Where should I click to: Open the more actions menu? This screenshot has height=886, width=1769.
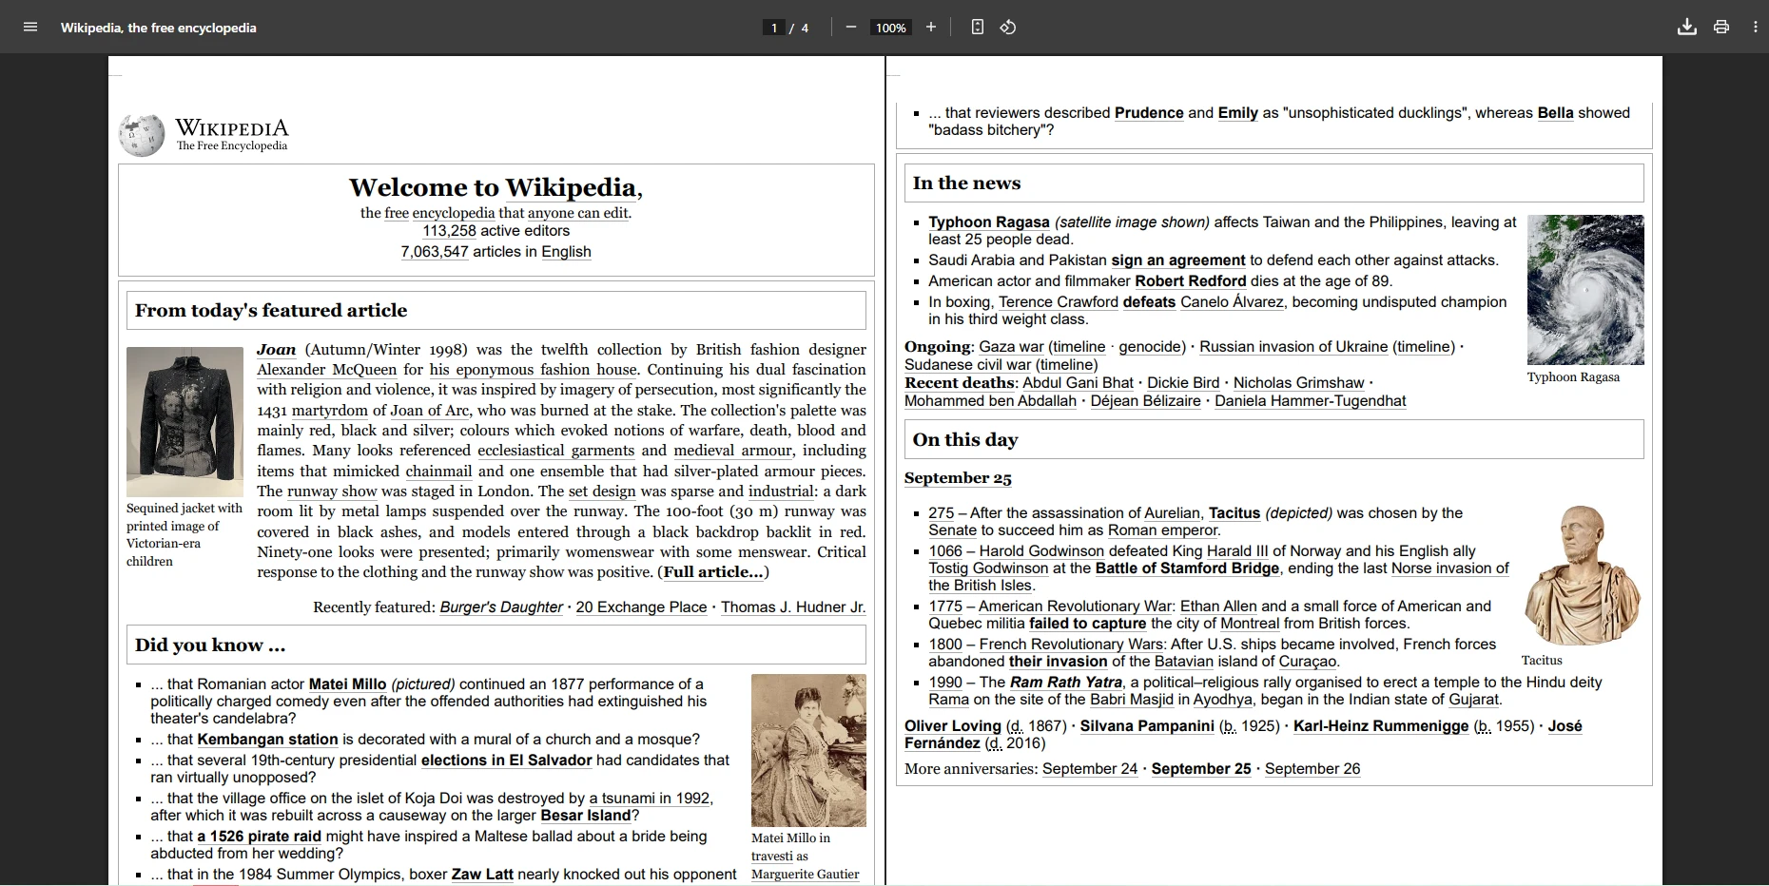click(1756, 28)
